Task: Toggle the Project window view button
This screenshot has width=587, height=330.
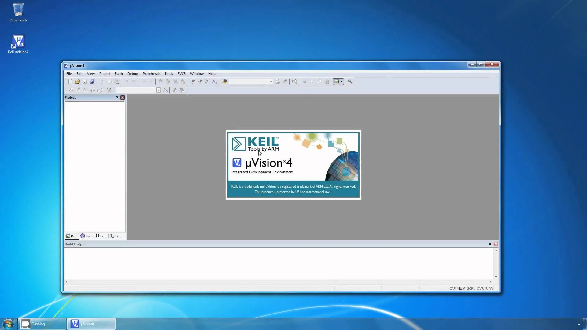Action: click(336, 82)
